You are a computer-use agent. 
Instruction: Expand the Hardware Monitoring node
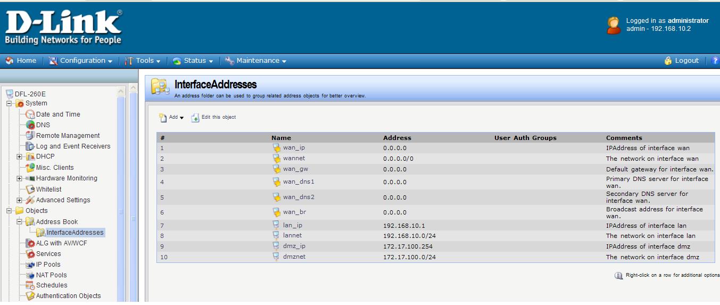pos(20,178)
